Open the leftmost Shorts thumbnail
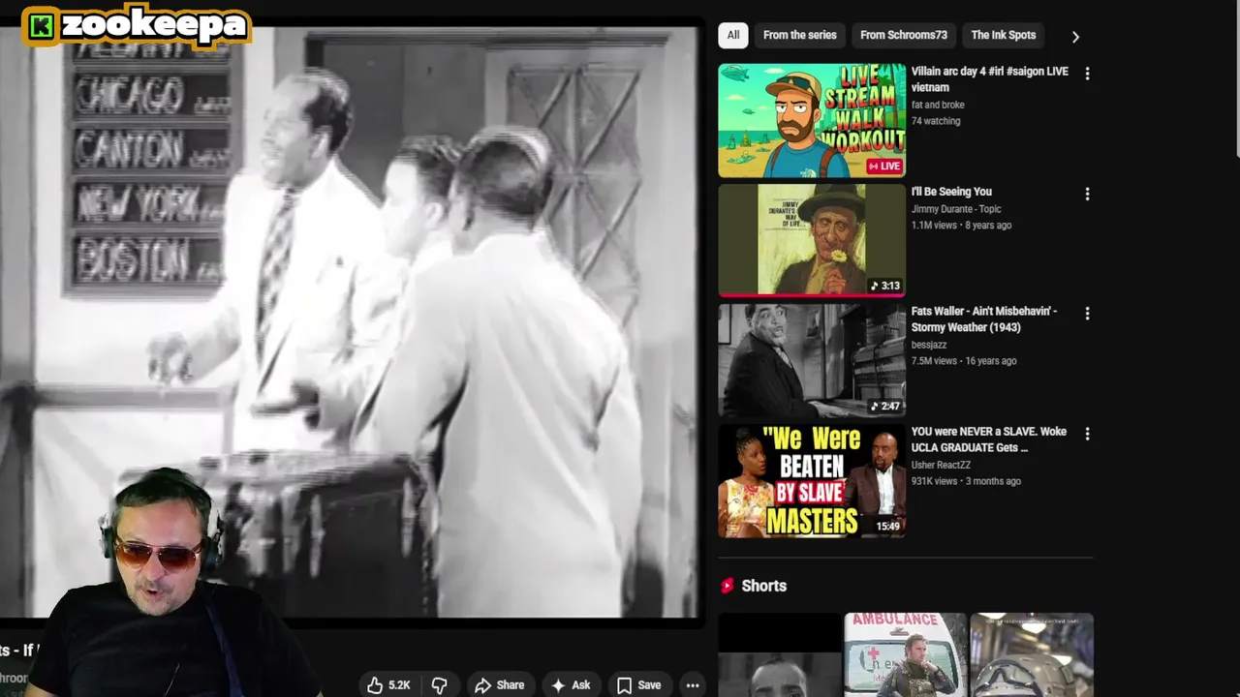Viewport: 1240px width, 697px height. pos(779,655)
